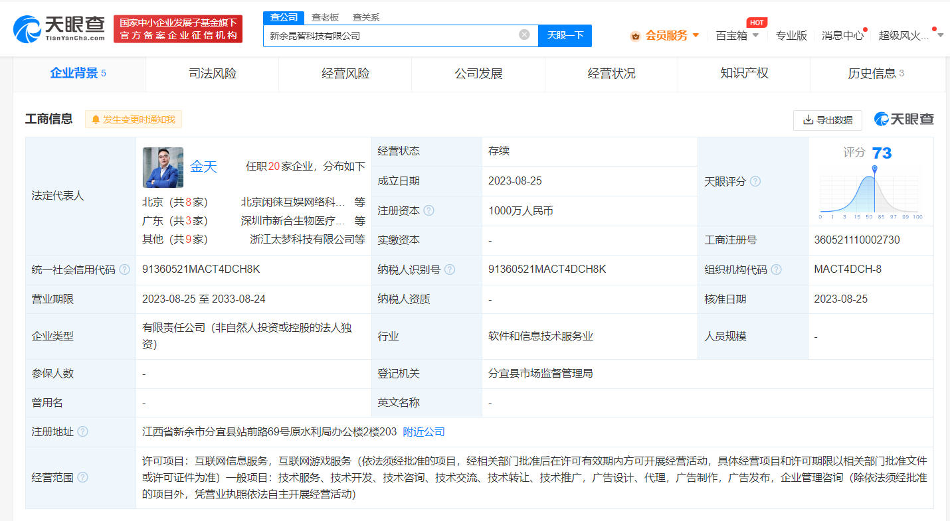
Task: Click the 统一社会信用代码 question mark icon
Action: click(125, 270)
